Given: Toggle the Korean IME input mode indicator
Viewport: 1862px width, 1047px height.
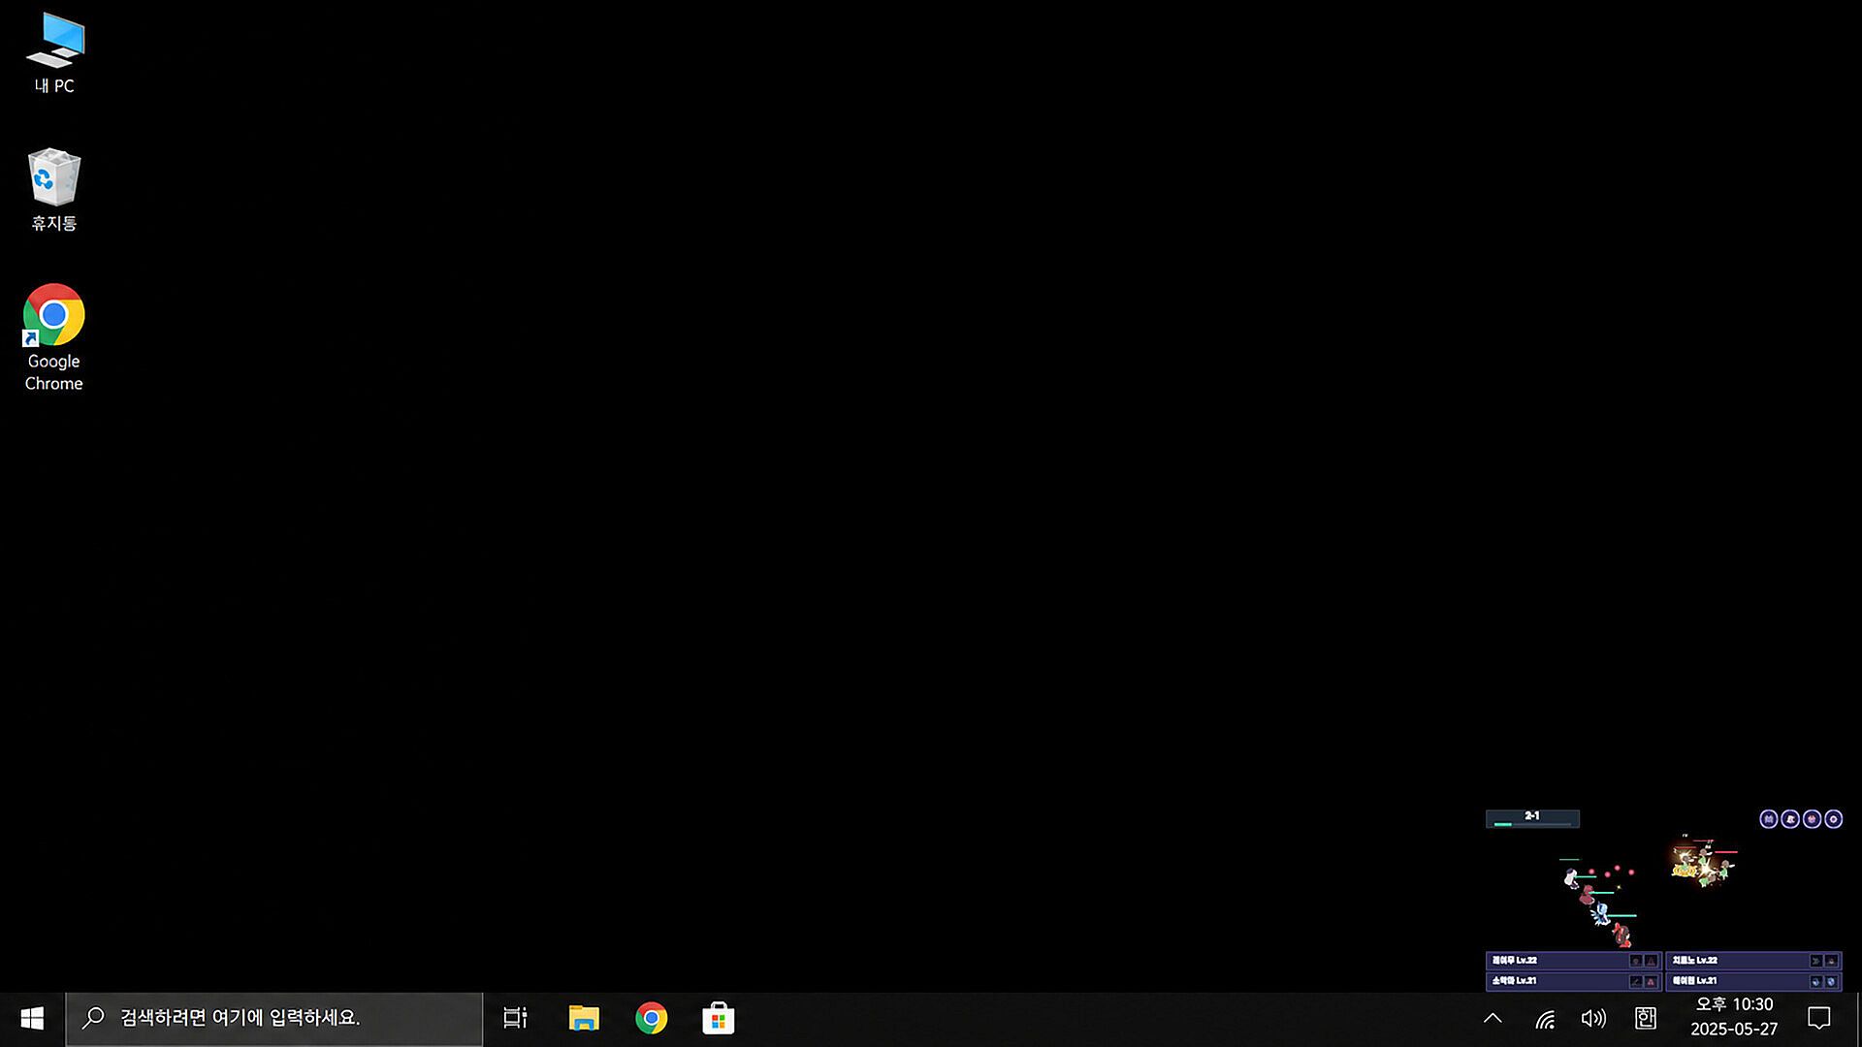Looking at the screenshot, I should 1646,1018.
